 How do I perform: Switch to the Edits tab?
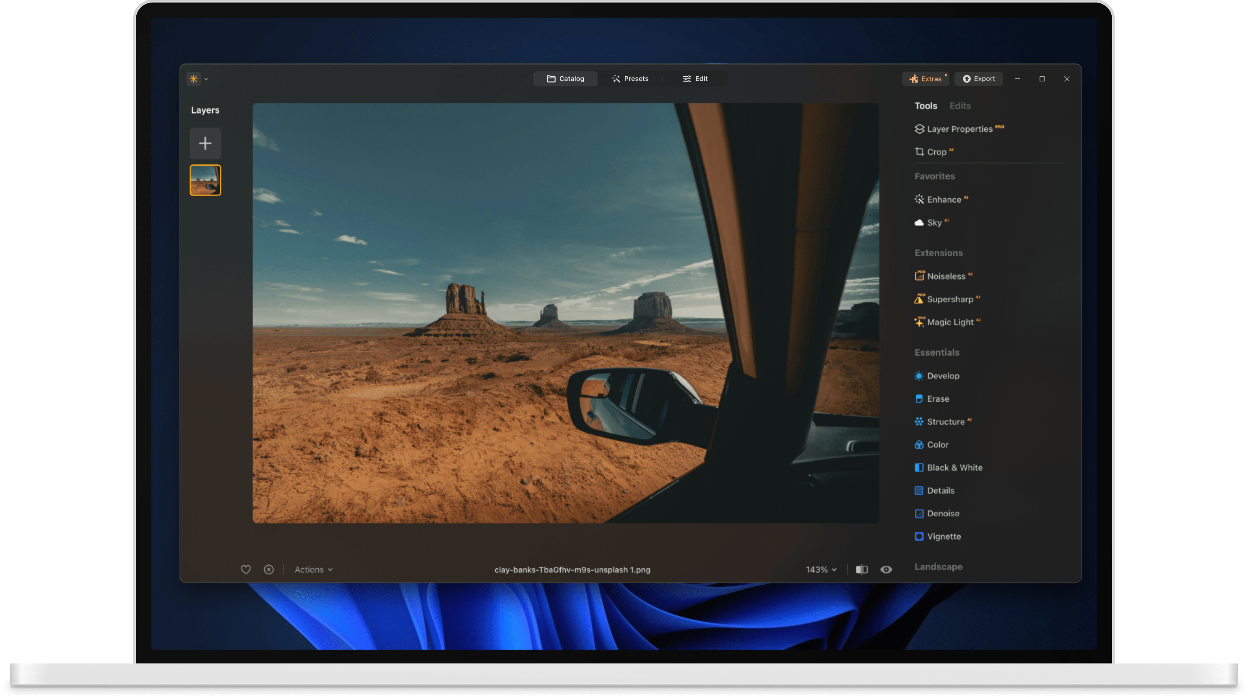960,106
